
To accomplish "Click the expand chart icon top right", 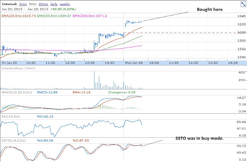I will pyautogui.click(x=243, y=4).
